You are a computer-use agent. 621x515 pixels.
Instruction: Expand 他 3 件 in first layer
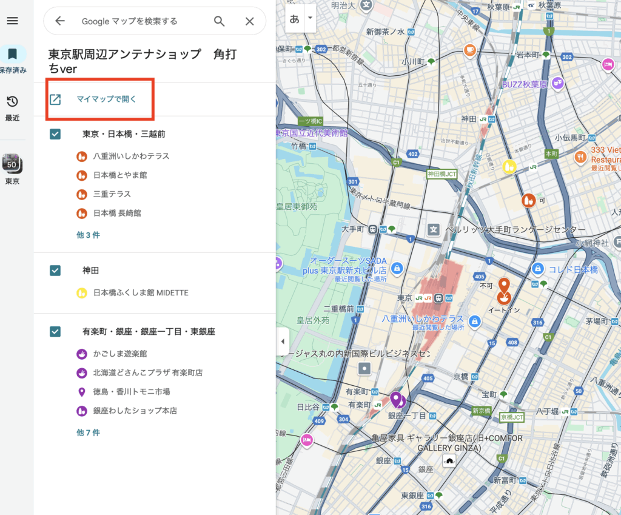[88, 235]
